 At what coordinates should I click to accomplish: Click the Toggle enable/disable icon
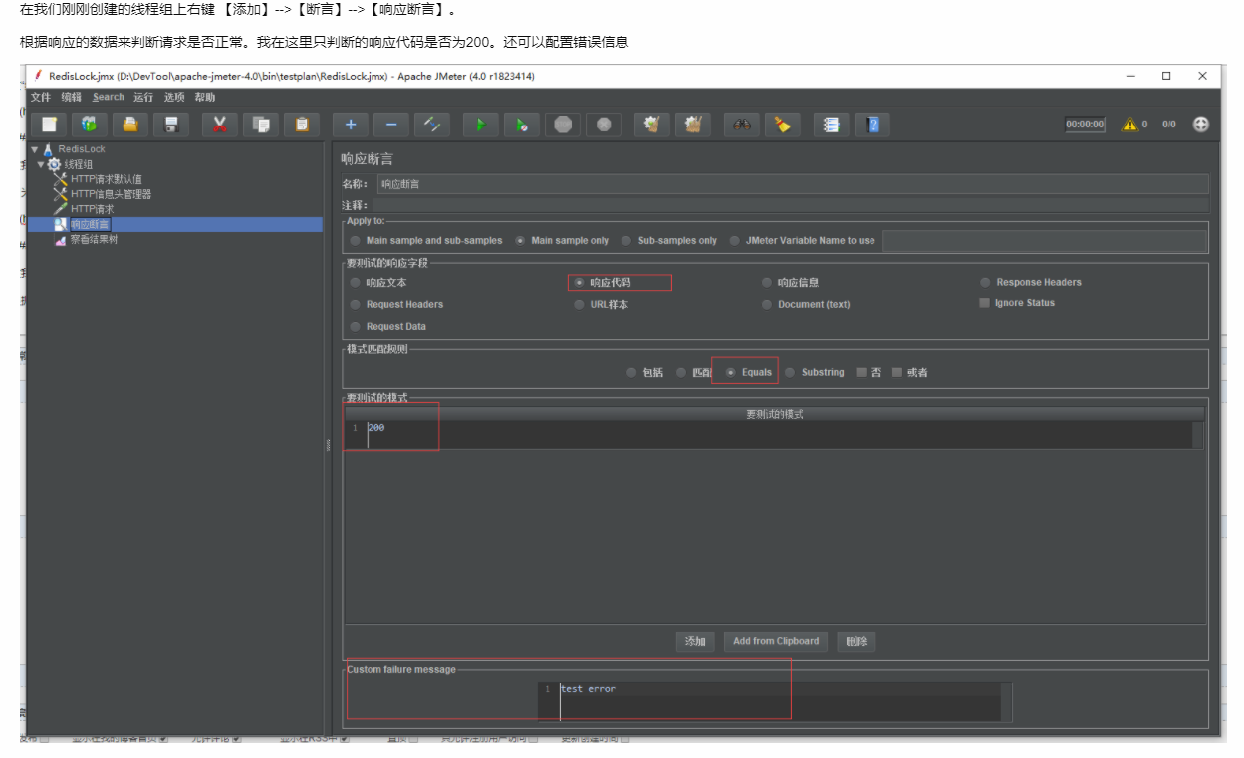432,125
